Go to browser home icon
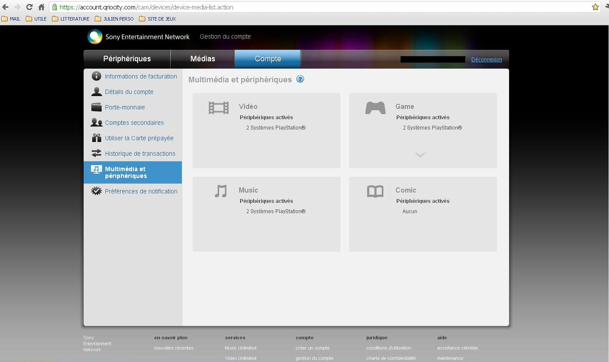 pos(41,7)
